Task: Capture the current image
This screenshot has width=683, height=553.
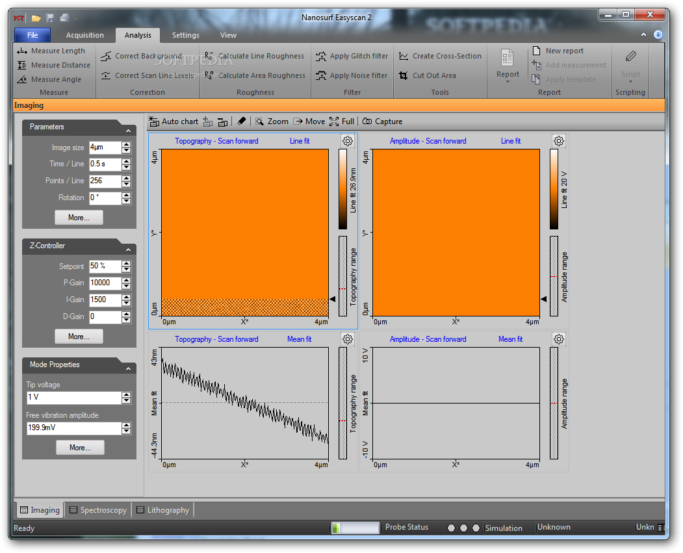Action: (383, 122)
